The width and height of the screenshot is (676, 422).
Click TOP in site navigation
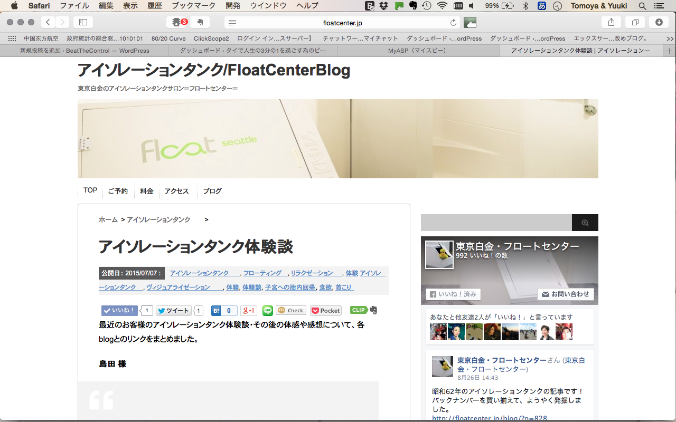[x=90, y=190]
